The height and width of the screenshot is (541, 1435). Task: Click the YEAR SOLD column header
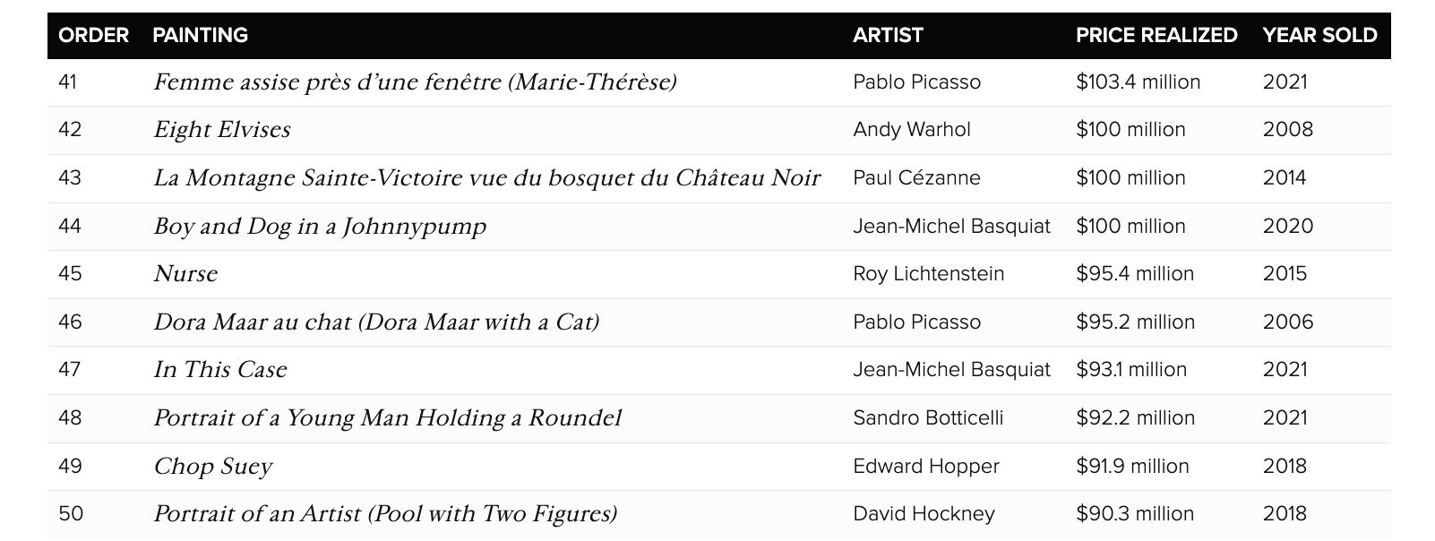click(1319, 35)
